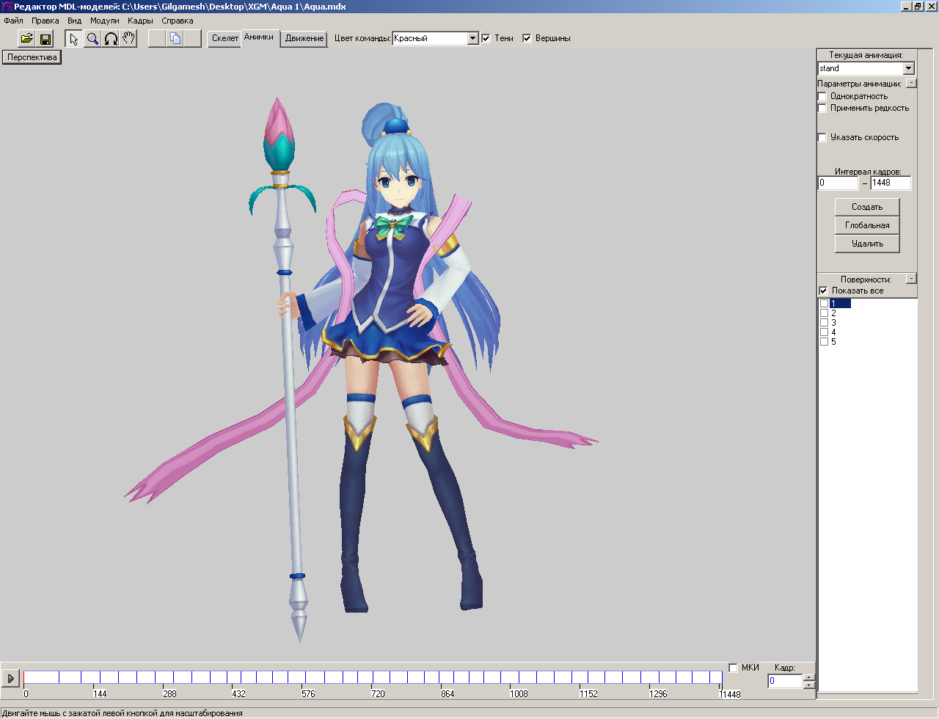
Task: Open the Файл menu
Action: pos(13,21)
